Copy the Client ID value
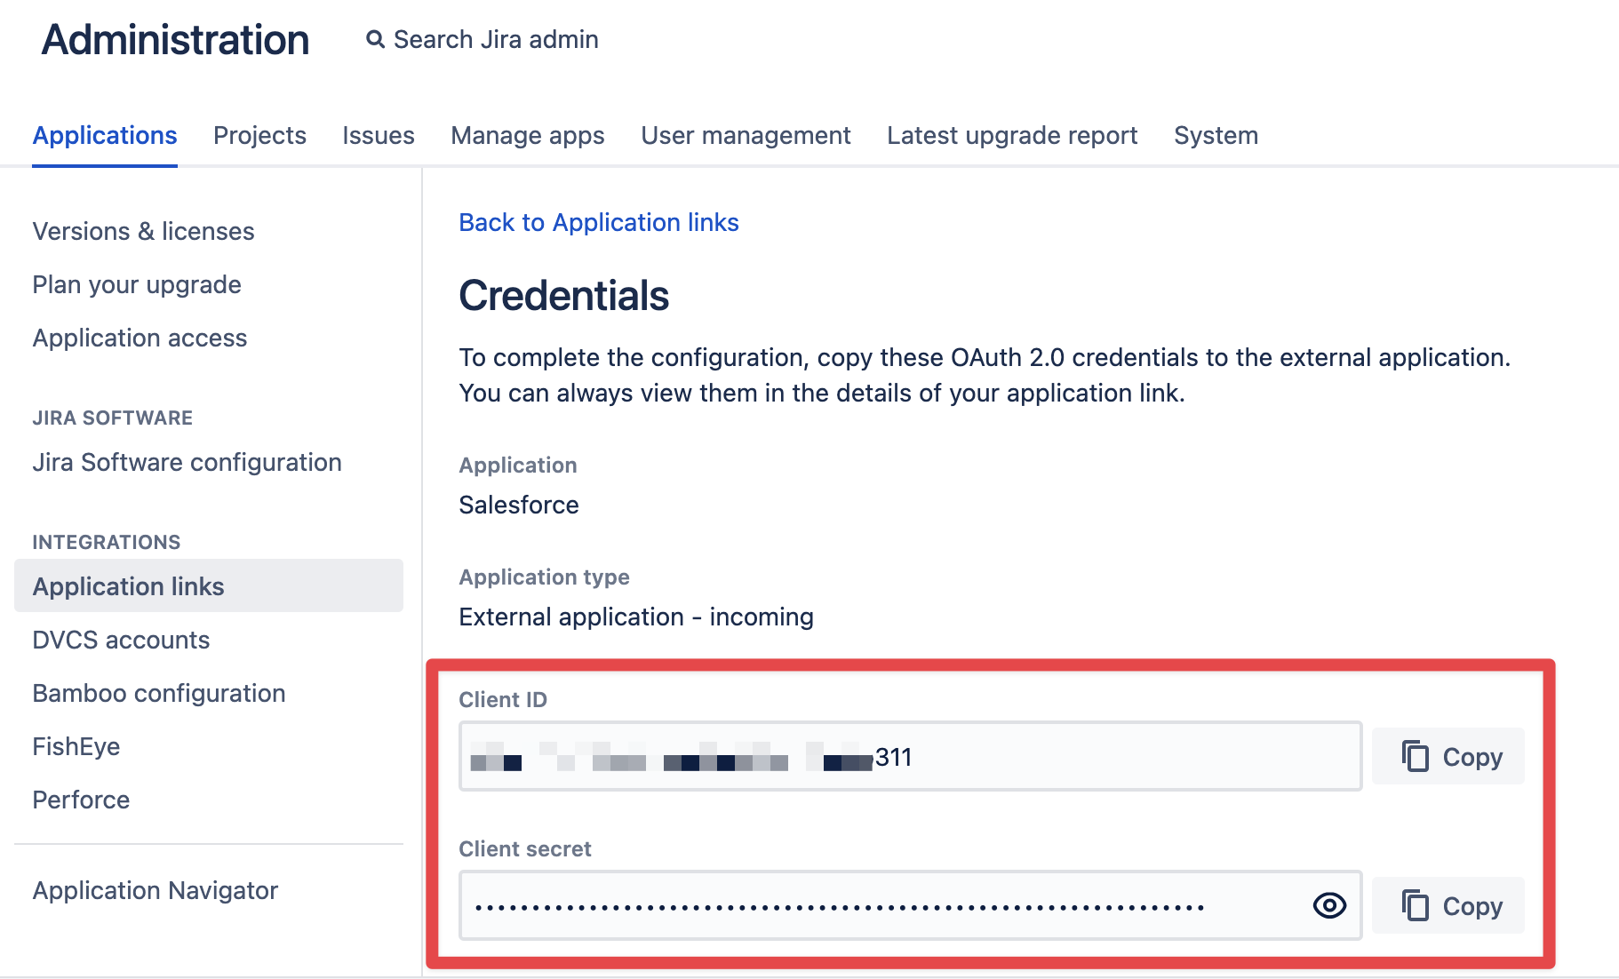This screenshot has width=1619, height=979. [1448, 757]
